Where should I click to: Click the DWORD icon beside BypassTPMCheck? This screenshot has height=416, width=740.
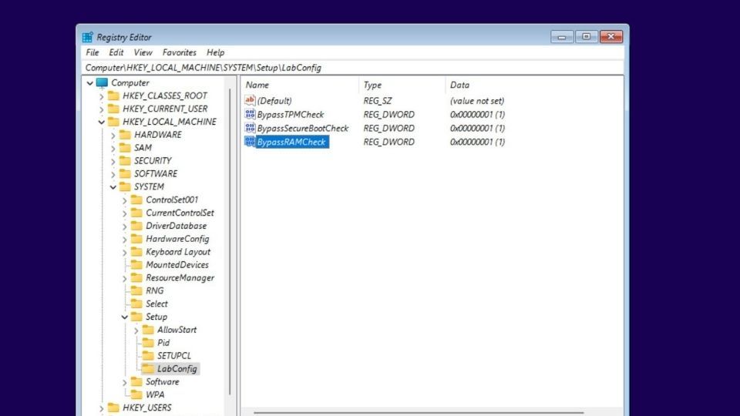point(250,114)
